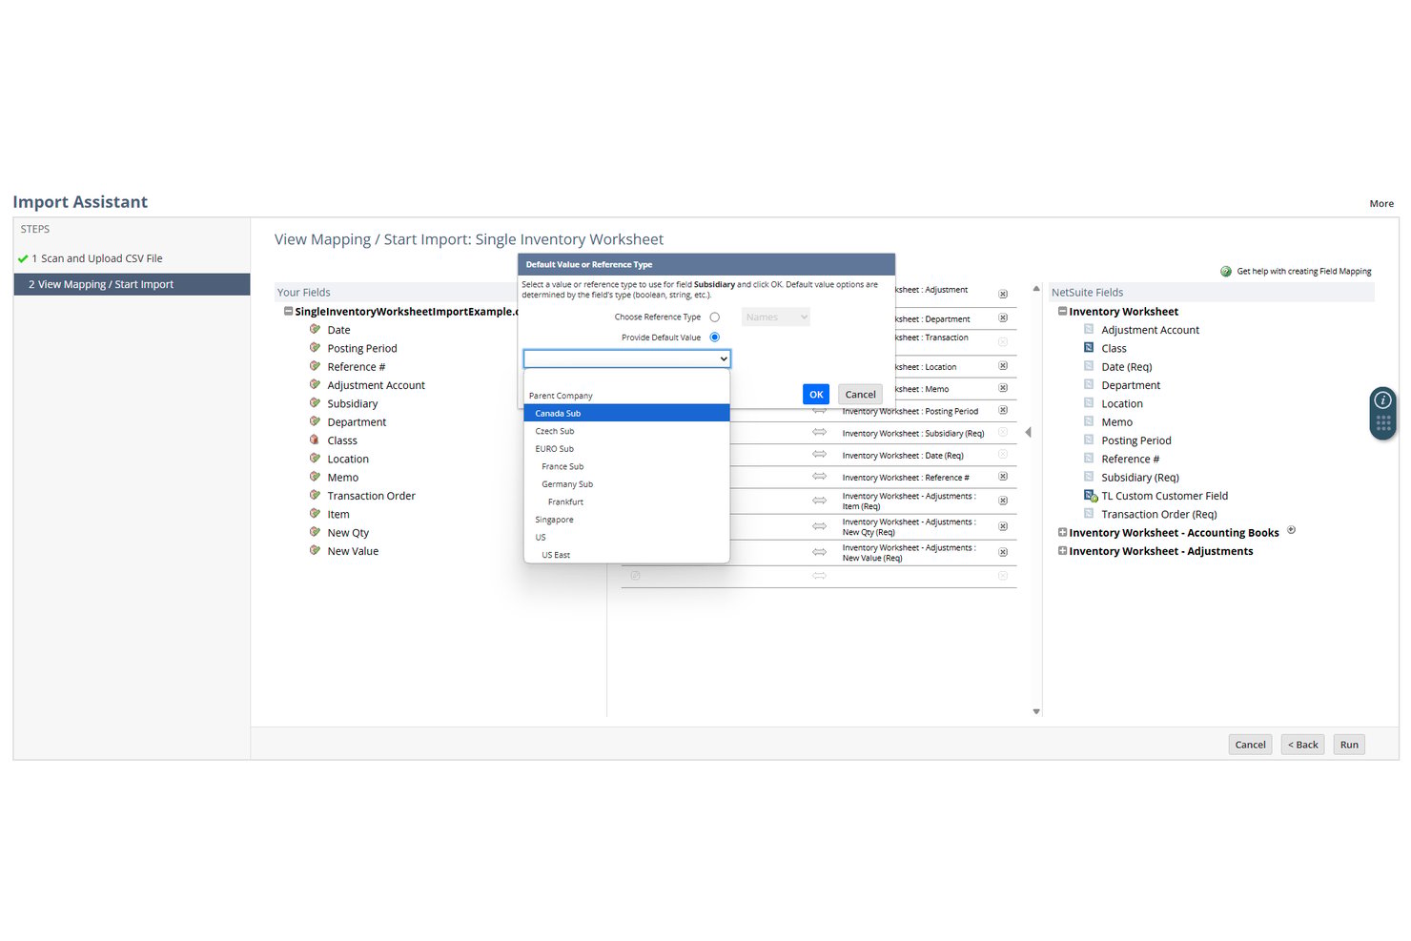Select Parent Company option in the list
This screenshot has width=1411, height=941.
click(627, 396)
